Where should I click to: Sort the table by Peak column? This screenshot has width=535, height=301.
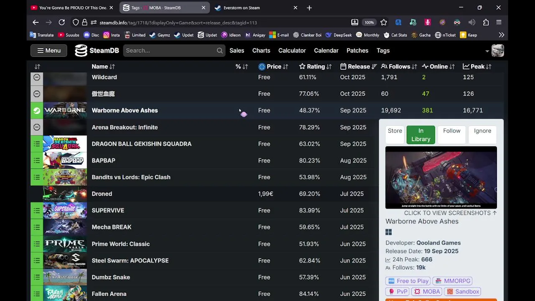477,66
